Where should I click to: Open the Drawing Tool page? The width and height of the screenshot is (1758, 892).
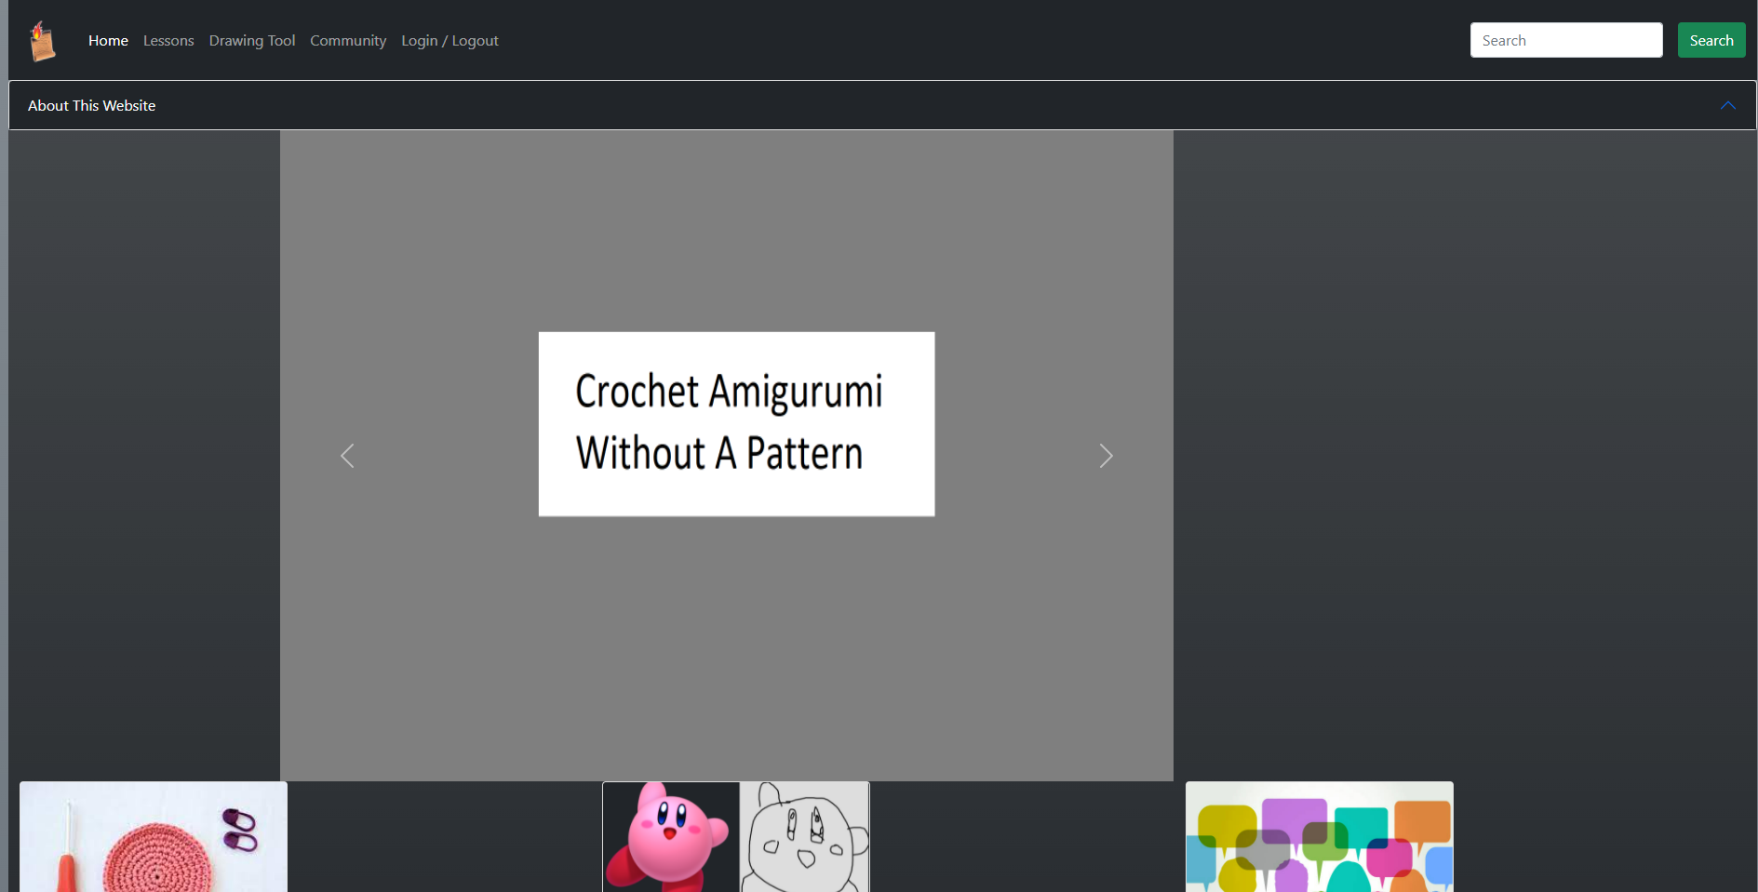pos(252,41)
